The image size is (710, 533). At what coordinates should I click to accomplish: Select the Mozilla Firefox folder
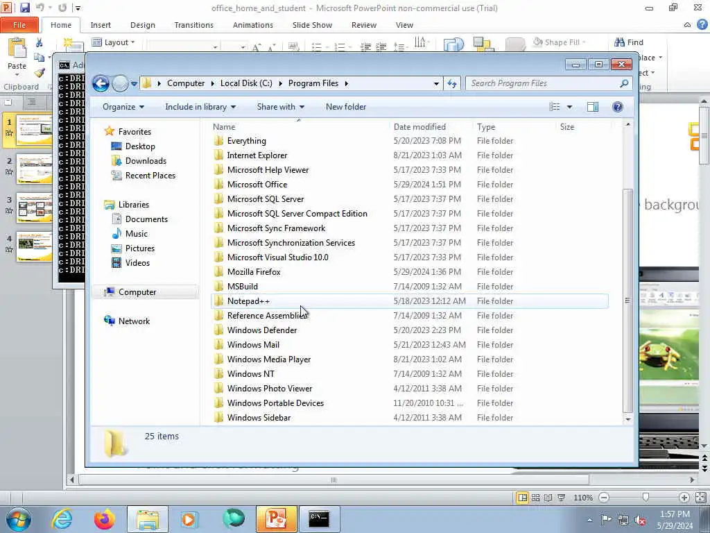point(410,272)
